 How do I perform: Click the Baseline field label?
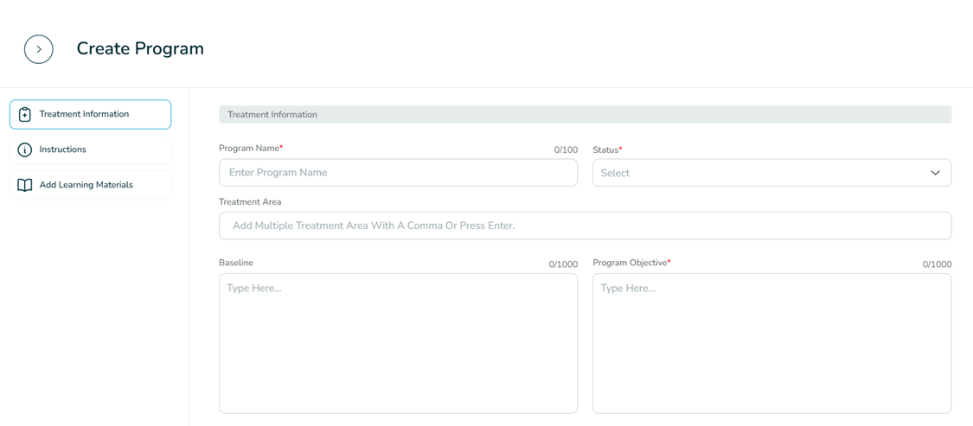[236, 263]
